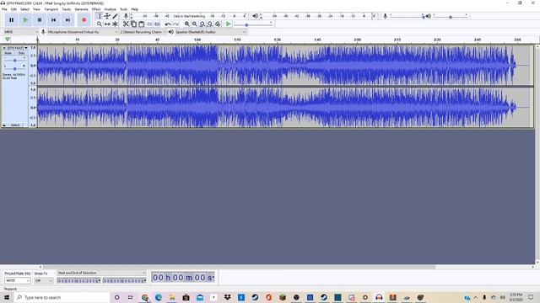540x303 pixels.
Task: Click Silence audio selection icon
Action: 157,24
